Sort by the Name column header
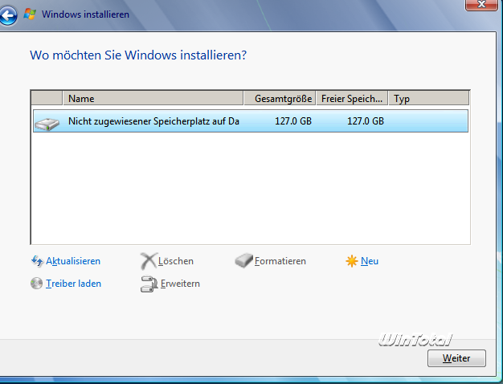 (153, 98)
